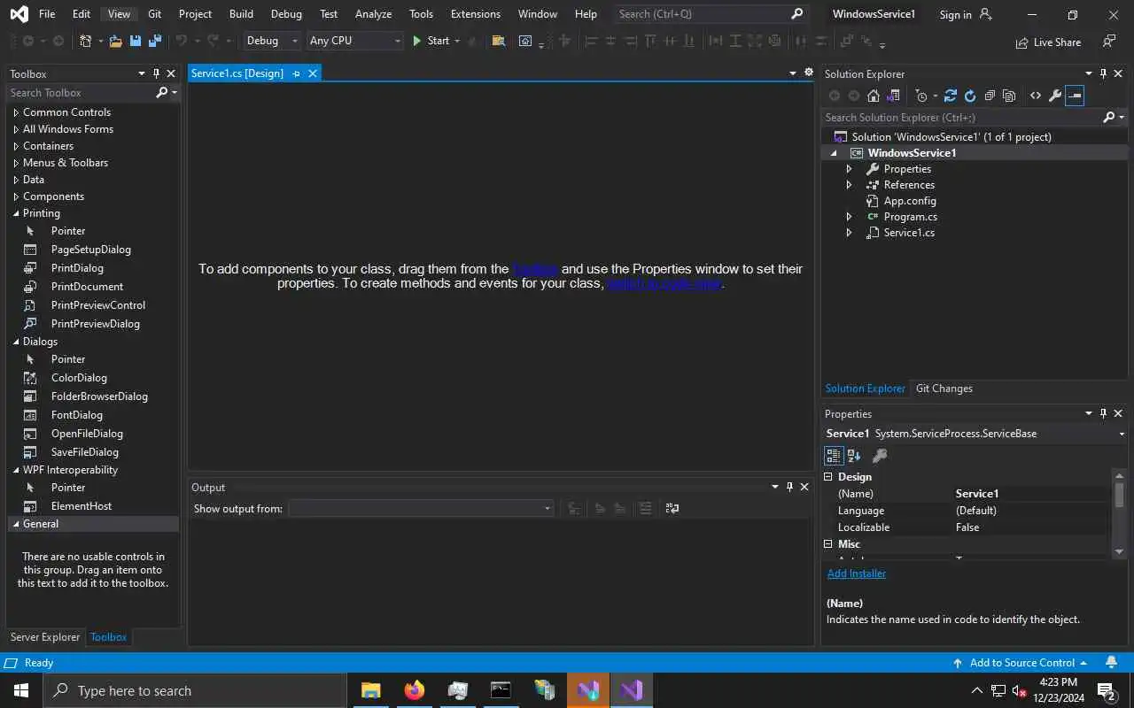
Task: Click the Toggle Word Wrap icon in Output
Action: click(672, 508)
